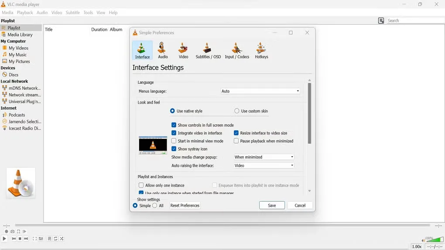Screen dimensions: 445x250
Task: Open extended settings equalizer icon
Action: 41,239
